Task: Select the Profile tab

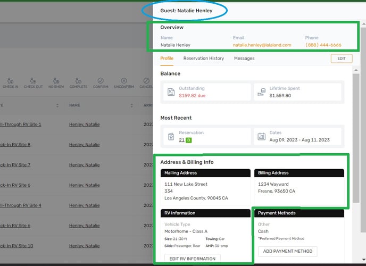Action: coord(167,59)
